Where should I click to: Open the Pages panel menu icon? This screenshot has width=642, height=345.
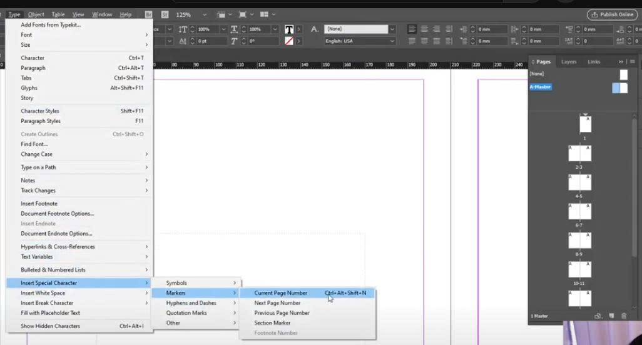(633, 62)
